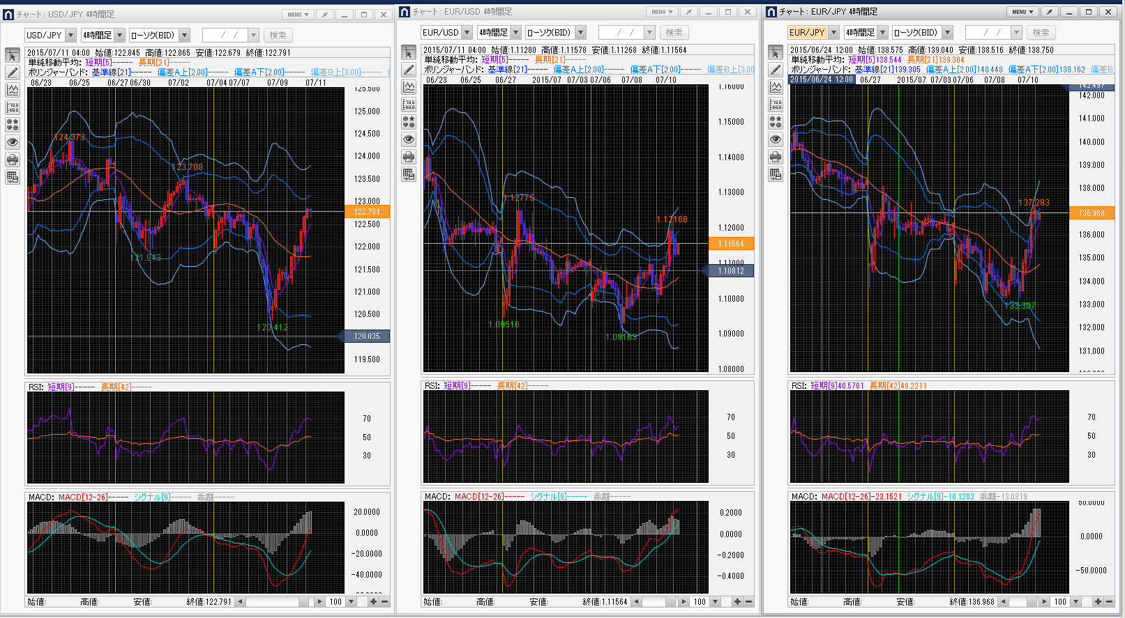
Task: Toggle eye visibility icon in EUR/JPY chart
Action: 776,139
